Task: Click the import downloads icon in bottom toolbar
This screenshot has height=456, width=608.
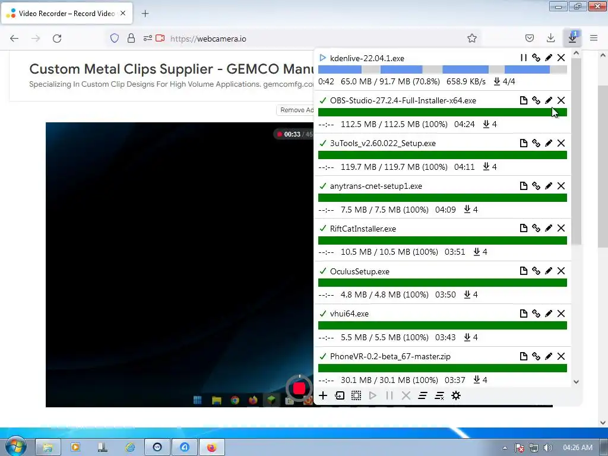Action: (x=340, y=395)
